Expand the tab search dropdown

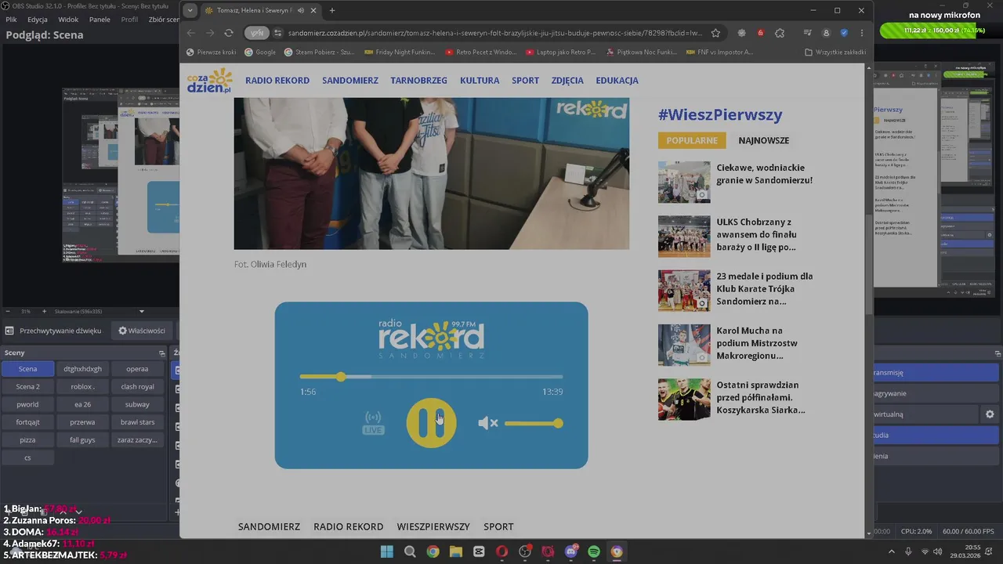coord(190,10)
